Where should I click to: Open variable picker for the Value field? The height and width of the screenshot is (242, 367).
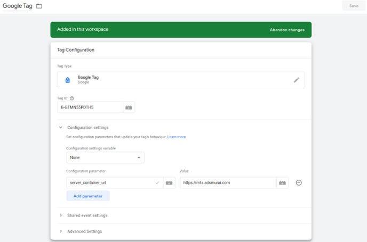(x=283, y=183)
